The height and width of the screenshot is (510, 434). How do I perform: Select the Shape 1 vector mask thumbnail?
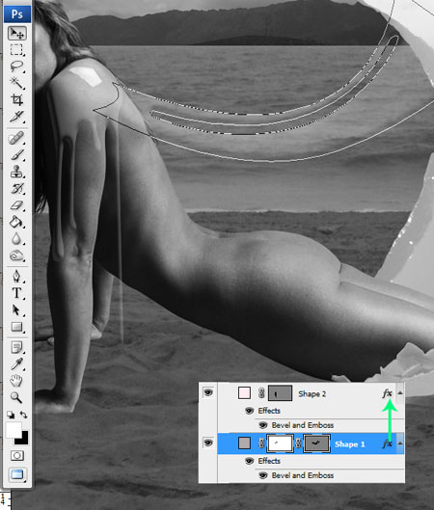tap(317, 443)
